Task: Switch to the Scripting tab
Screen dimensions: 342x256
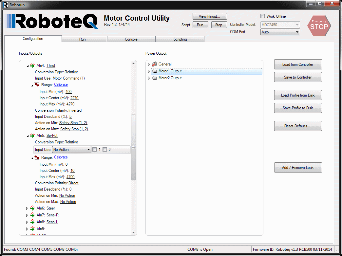Action: click(180, 39)
